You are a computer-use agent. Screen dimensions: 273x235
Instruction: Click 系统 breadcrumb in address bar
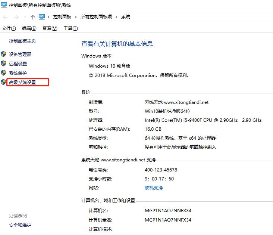[126, 17]
